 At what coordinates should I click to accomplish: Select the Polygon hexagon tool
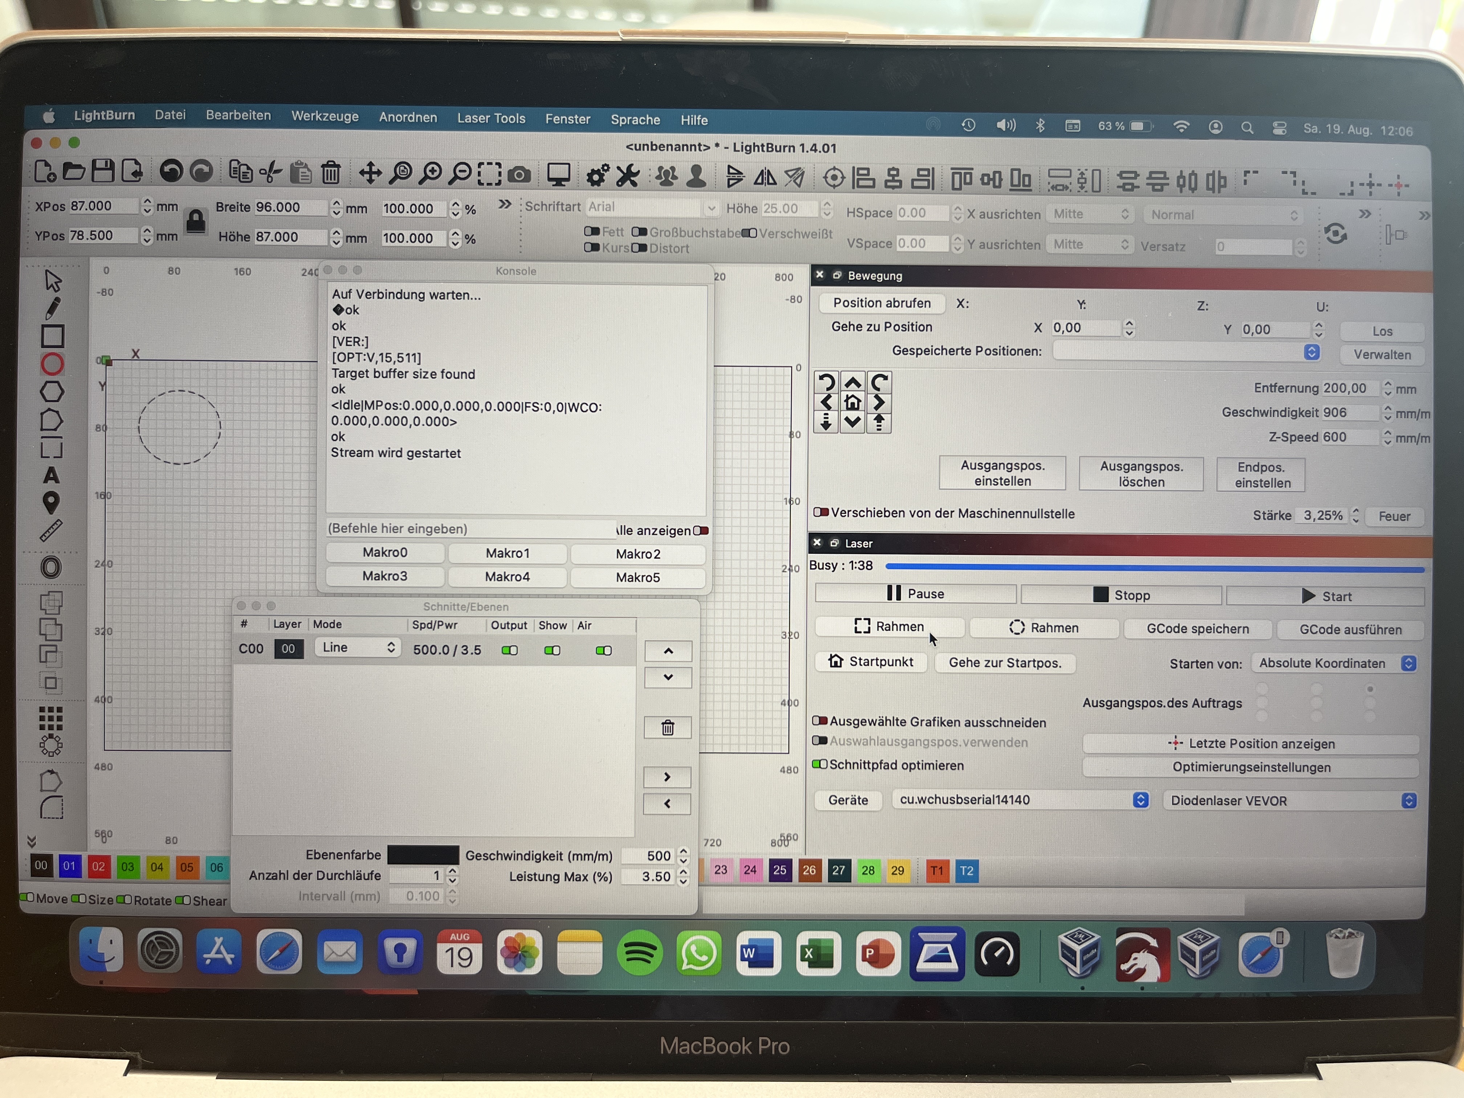(x=52, y=392)
